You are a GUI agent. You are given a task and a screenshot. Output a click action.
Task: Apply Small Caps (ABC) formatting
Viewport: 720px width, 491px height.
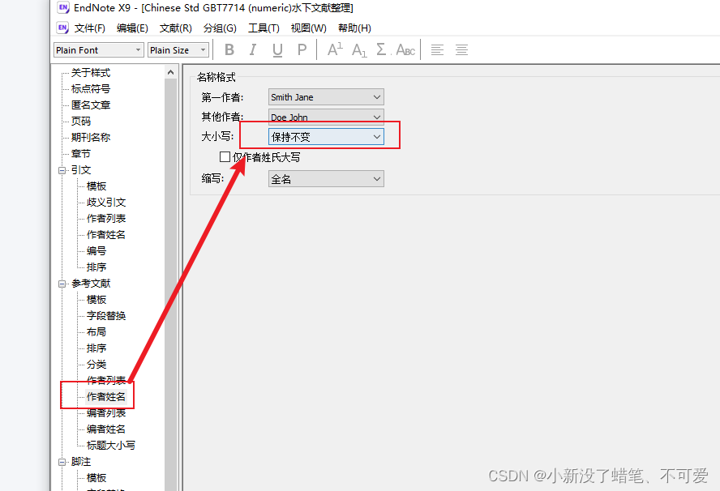406,49
